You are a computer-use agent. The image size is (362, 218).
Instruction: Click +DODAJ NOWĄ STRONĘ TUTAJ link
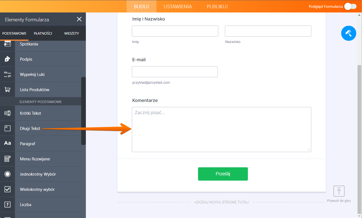coord(221,202)
